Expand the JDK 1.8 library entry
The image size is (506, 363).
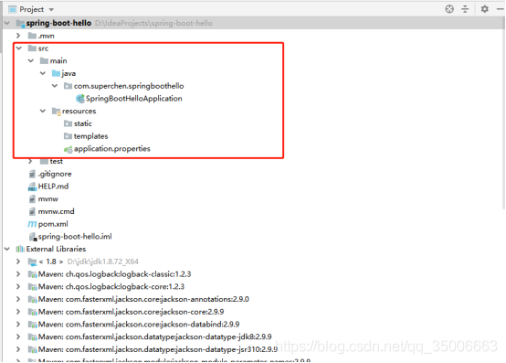click(x=18, y=262)
